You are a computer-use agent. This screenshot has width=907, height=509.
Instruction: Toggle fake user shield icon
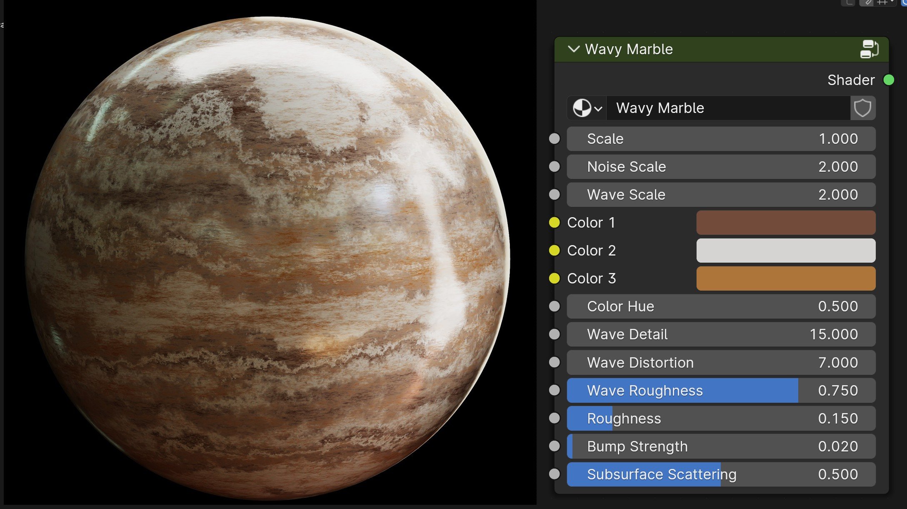[862, 108]
